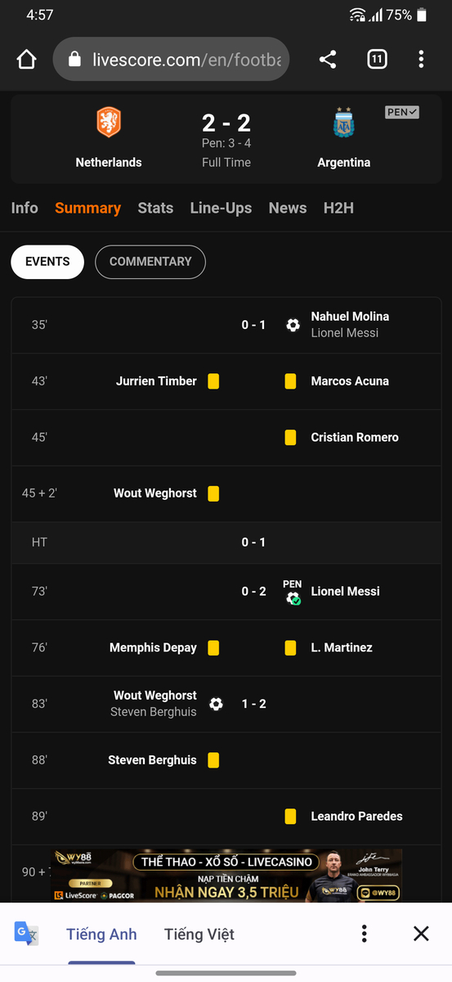Open the browser three-dot menu
This screenshot has height=982, width=452.
coord(421,59)
